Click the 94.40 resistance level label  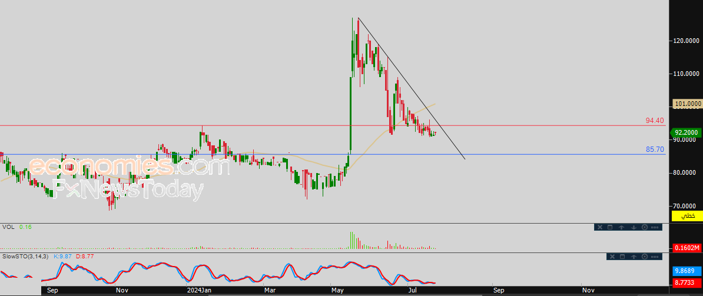pyautogui.click(x=655, y=121)
